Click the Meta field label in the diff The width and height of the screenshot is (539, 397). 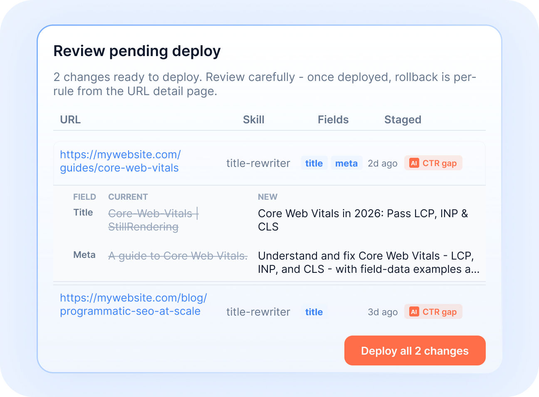(84, 255)
